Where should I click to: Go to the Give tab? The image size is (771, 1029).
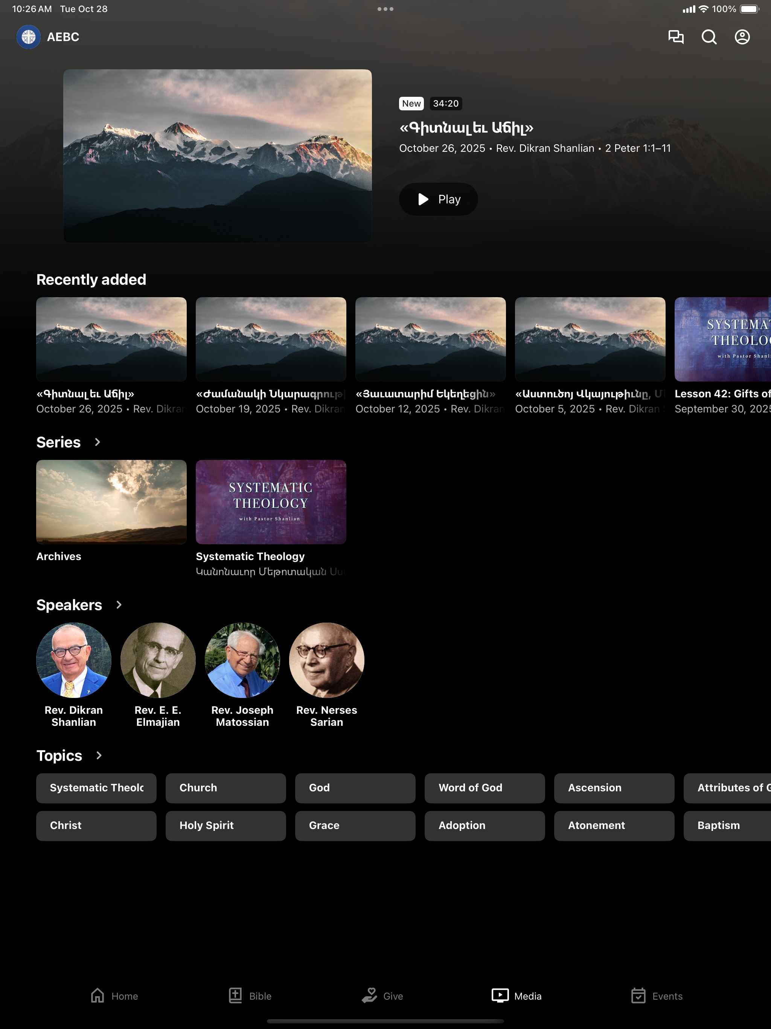tap(383, 996)
